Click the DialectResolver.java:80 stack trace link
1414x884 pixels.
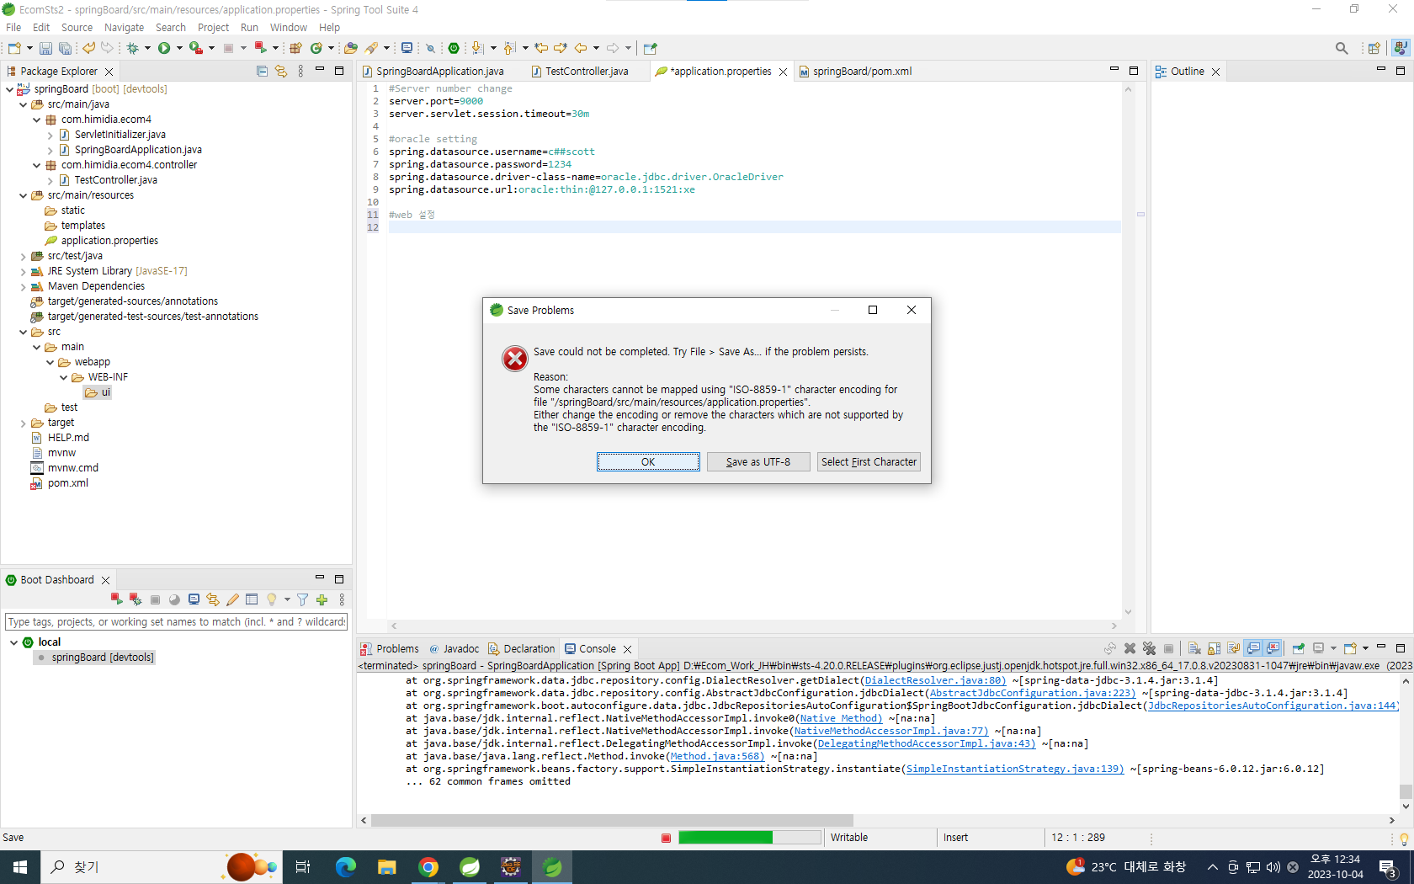coord(934,680)
